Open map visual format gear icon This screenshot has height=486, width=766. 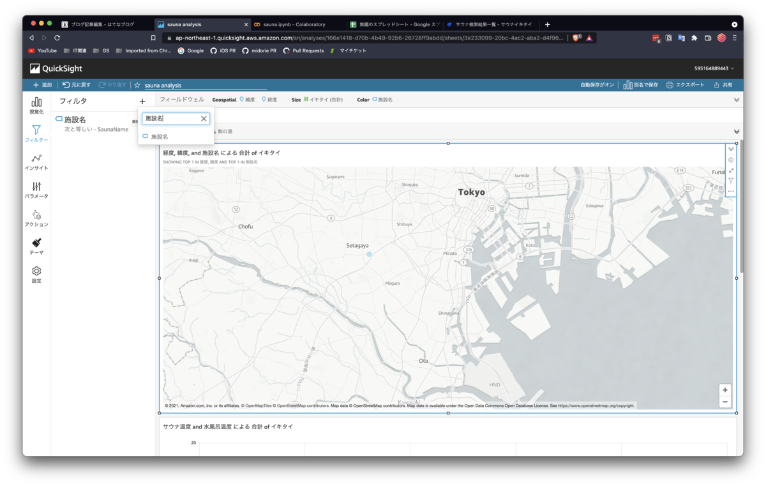tap(731, 160)
